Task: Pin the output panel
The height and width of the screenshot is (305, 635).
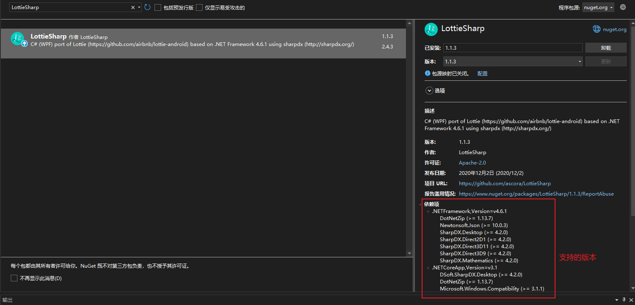Action: pyautogui.click(x=624, y=300)
